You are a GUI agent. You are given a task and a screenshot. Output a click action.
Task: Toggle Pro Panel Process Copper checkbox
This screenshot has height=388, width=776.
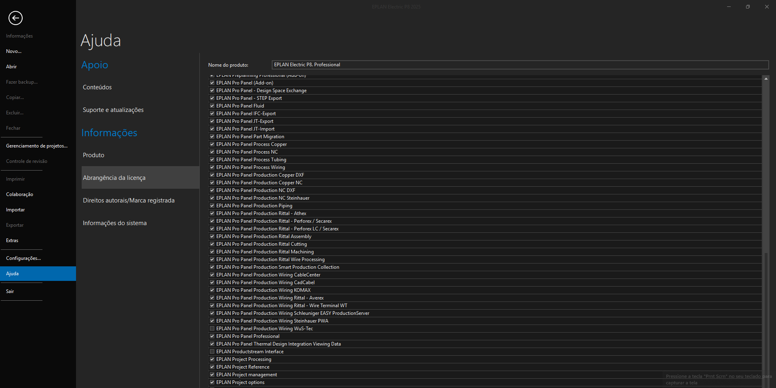(212, 144)
